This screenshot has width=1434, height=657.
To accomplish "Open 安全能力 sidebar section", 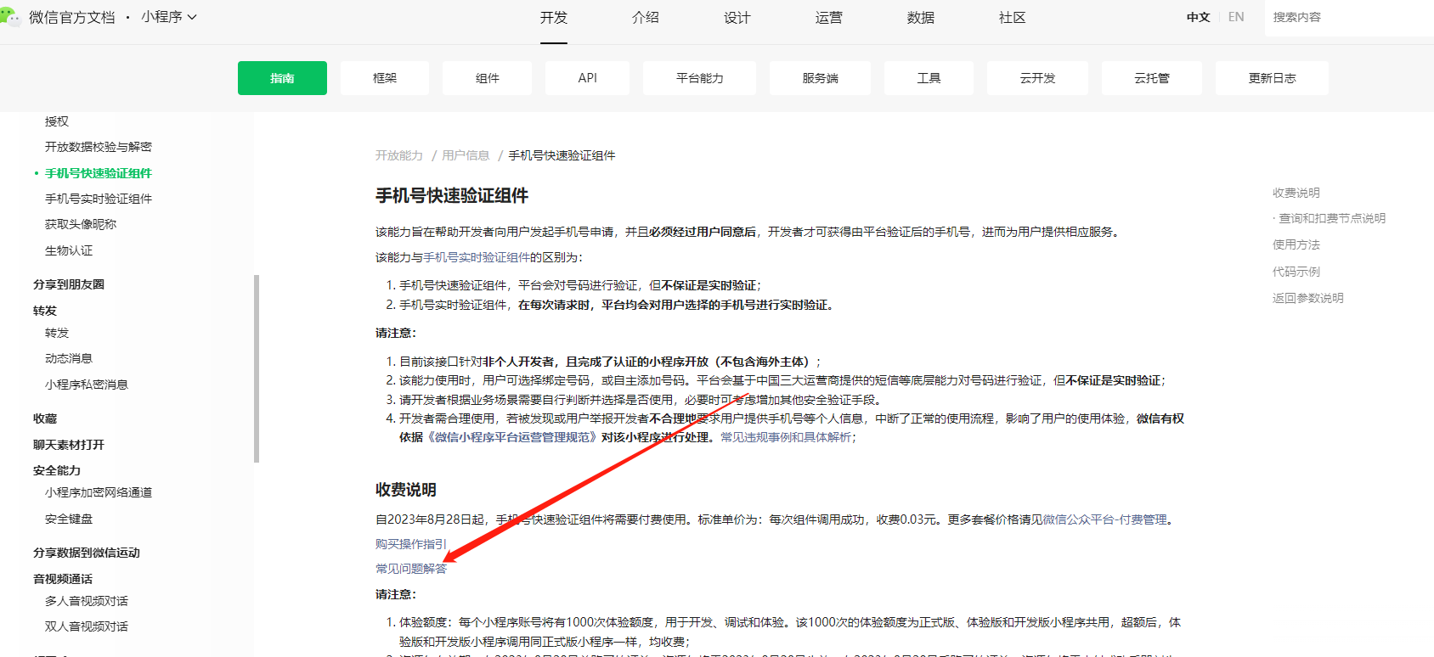I will click(57, 470).
